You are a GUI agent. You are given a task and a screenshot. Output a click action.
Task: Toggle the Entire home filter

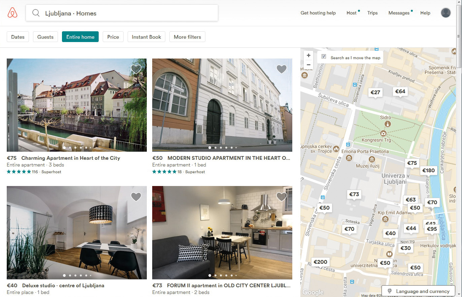[x=80, y=37]
